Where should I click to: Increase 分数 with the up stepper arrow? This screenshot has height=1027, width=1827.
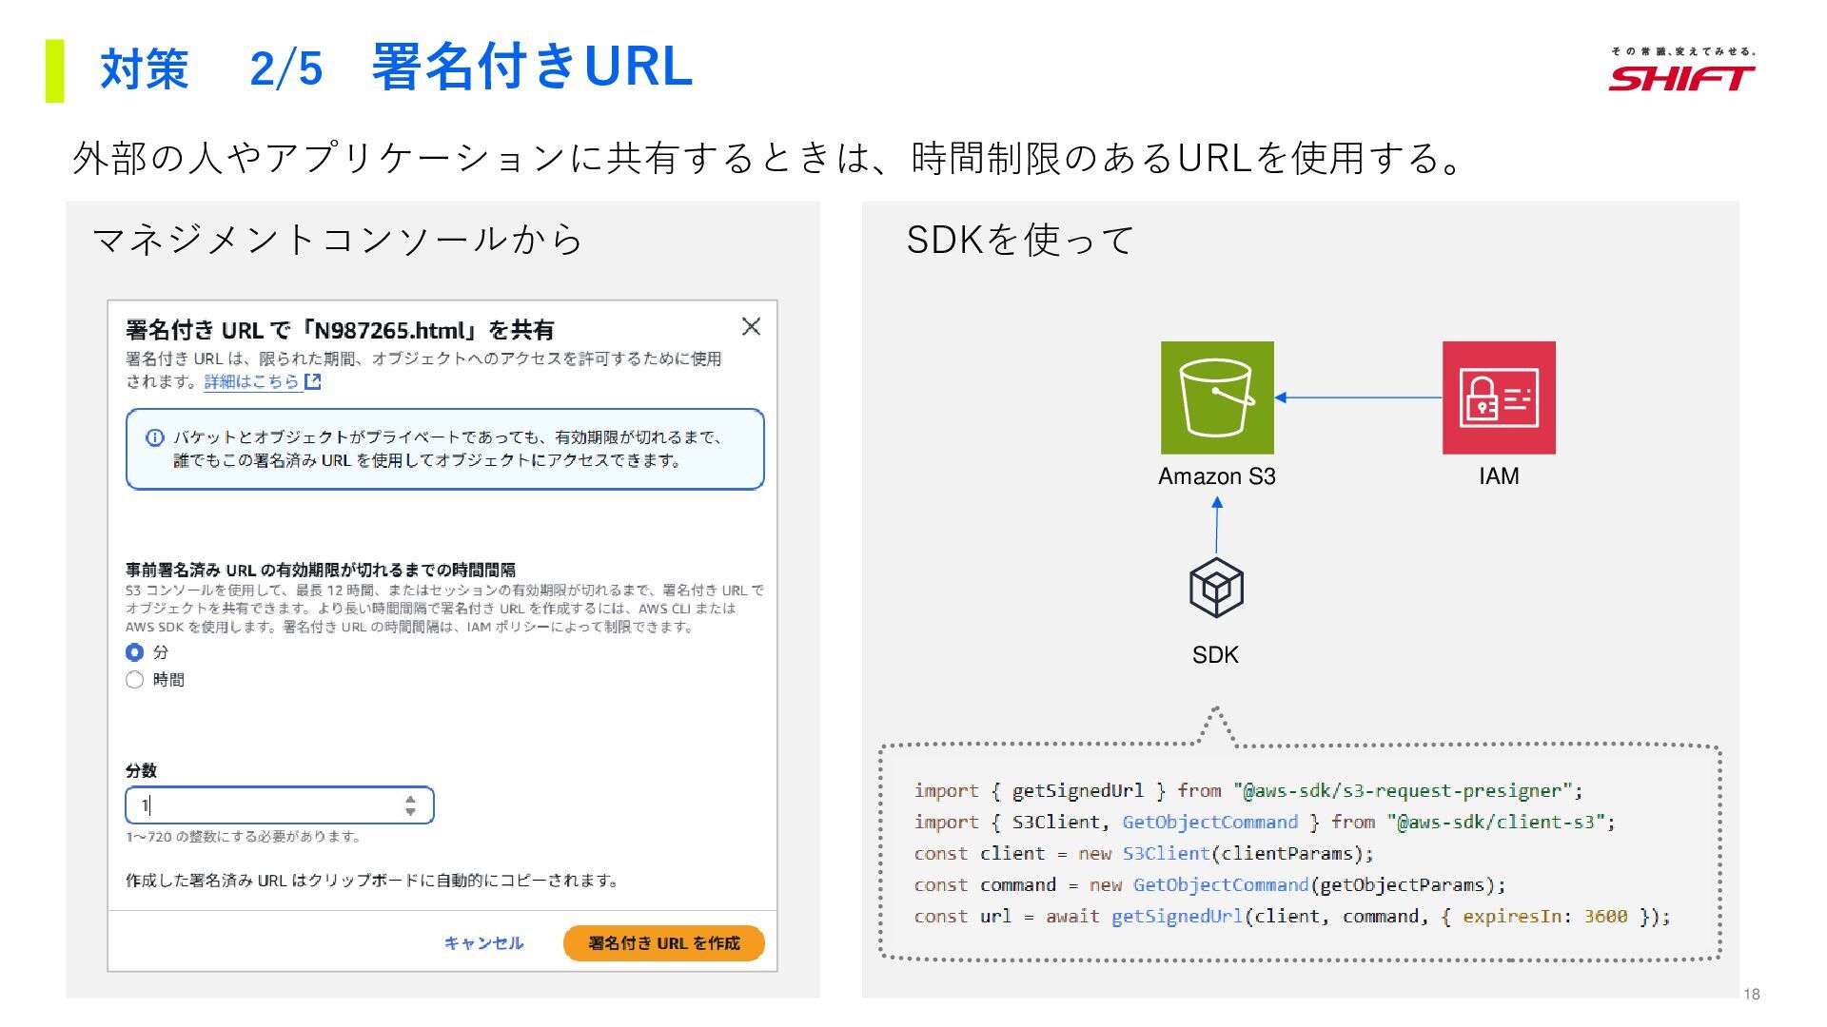pos(410,800)
